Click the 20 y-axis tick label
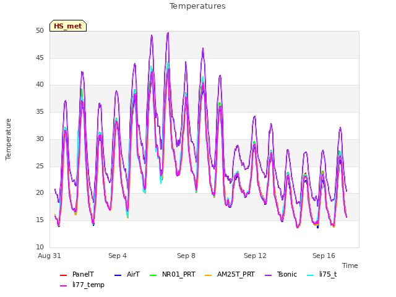396x297 pixels. pos(40,193)
